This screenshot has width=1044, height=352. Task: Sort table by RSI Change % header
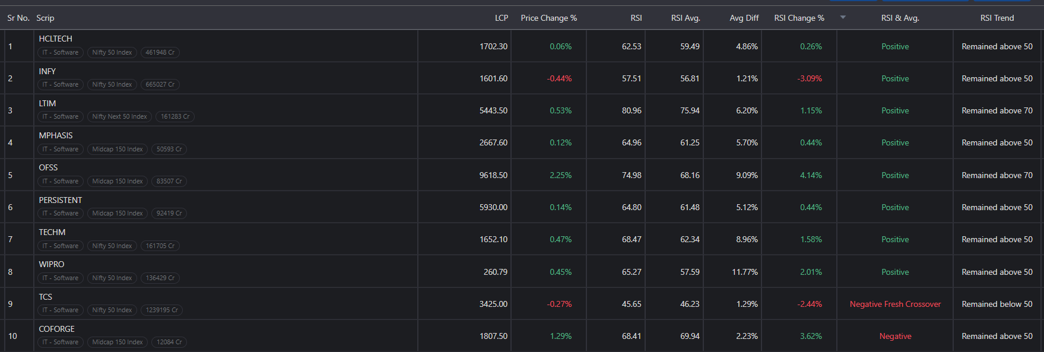click(799, 18)
